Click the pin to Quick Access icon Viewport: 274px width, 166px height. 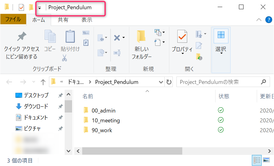coord(22,37)
